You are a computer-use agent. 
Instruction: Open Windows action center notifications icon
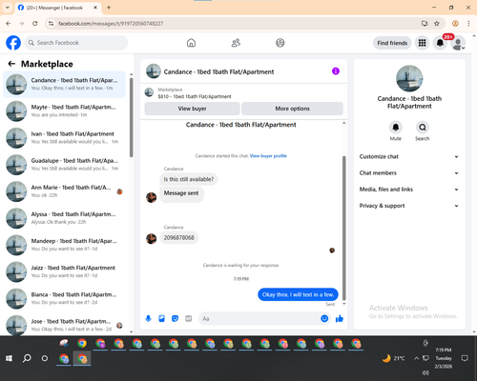click(x=465, y=358)
